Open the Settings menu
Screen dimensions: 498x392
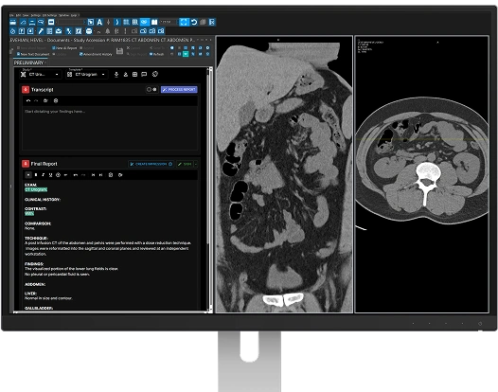(x=36, y=15)
